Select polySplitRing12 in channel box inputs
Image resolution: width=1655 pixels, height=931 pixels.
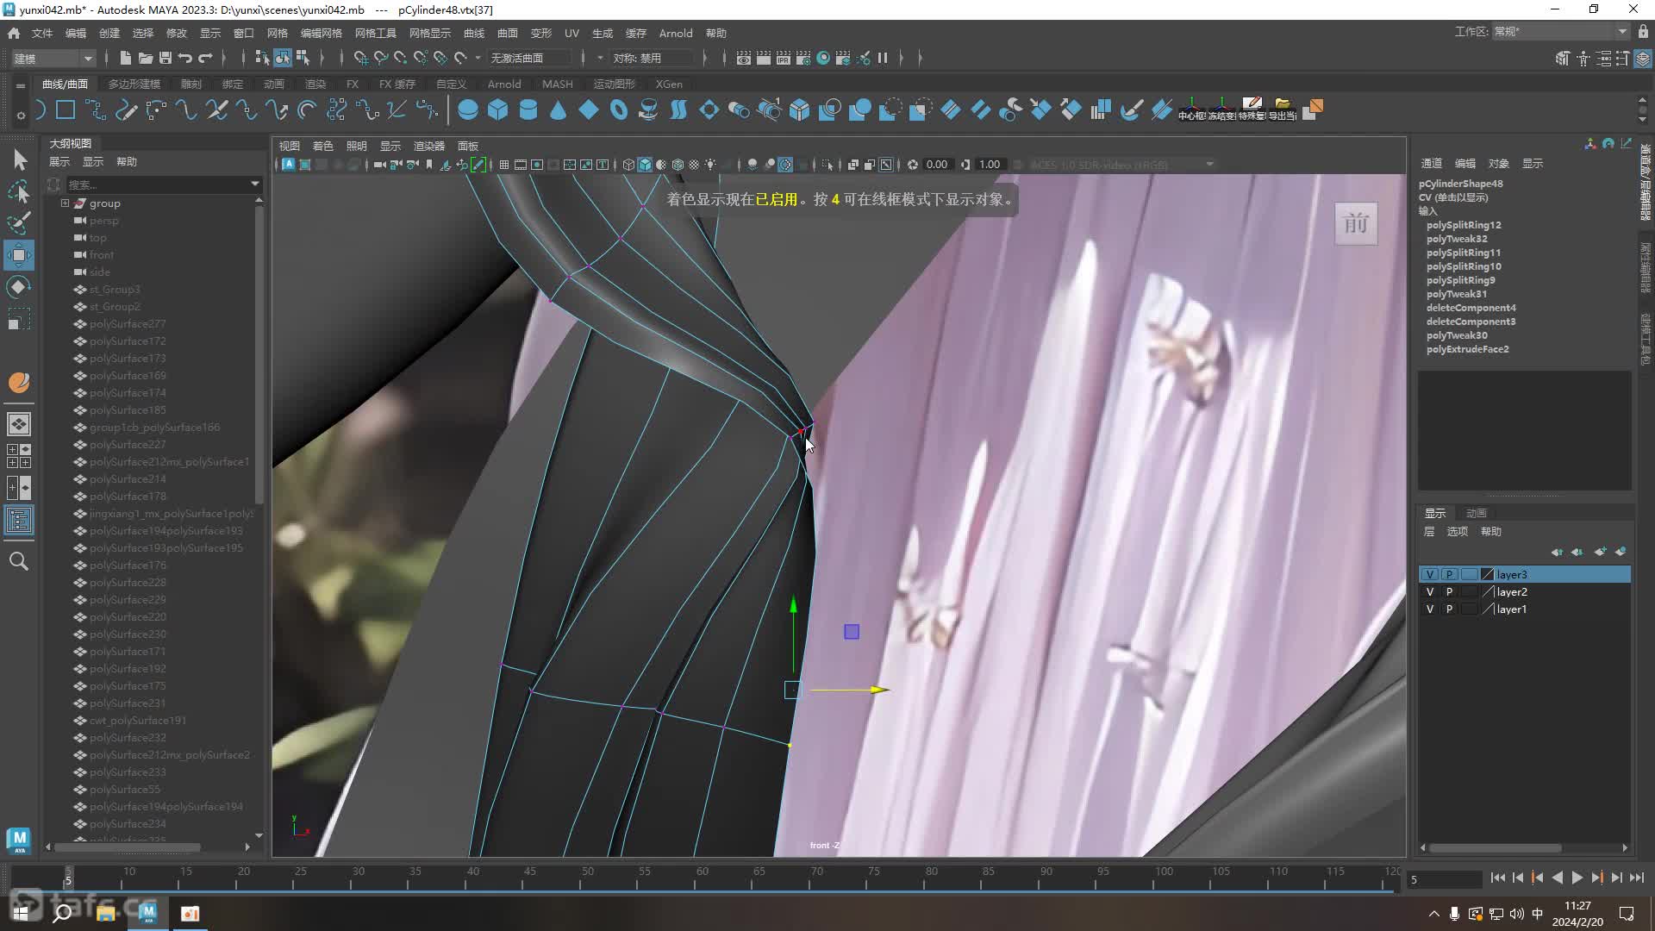click(x=1464, y=225)
